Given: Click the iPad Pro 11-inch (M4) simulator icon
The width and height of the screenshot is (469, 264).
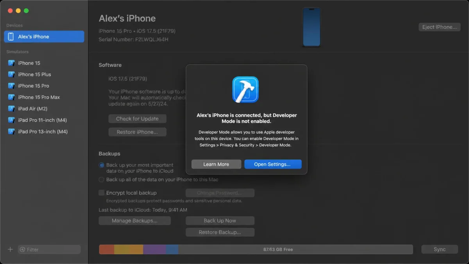Looking at the screenshot, I should (x=11, y=120).
